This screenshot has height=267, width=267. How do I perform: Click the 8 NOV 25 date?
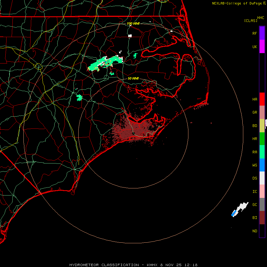point(171,265)
